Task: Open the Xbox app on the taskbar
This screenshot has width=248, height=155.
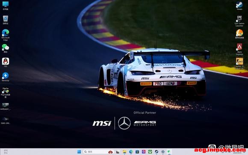Action: (150, 152)
